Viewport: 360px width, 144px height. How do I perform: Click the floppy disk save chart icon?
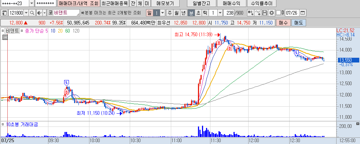[x=265, y=13]
